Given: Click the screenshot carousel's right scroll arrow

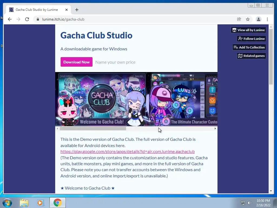Looking at the screenshot, I should (215, 129).
